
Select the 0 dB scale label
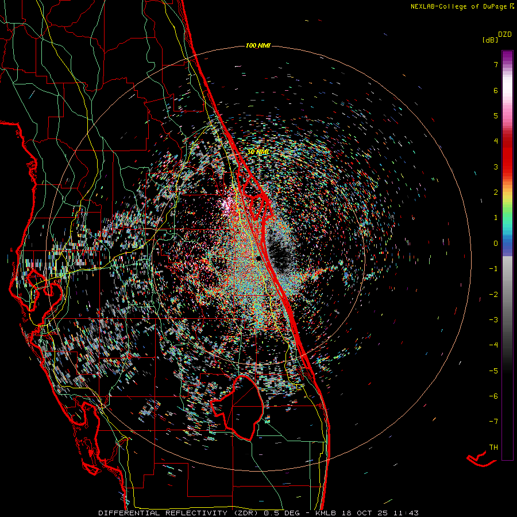coord(495,244)
